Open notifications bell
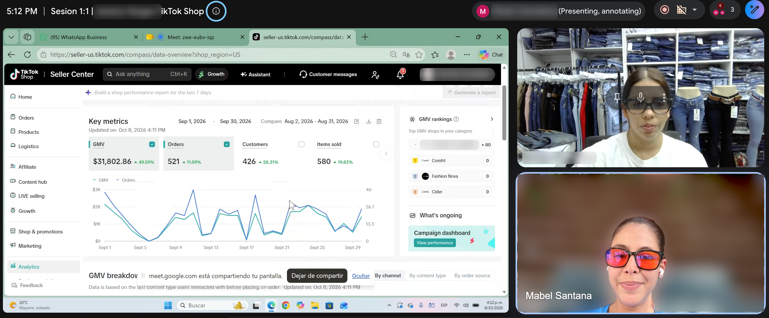 pyautogui.click(x=400, y=74)
